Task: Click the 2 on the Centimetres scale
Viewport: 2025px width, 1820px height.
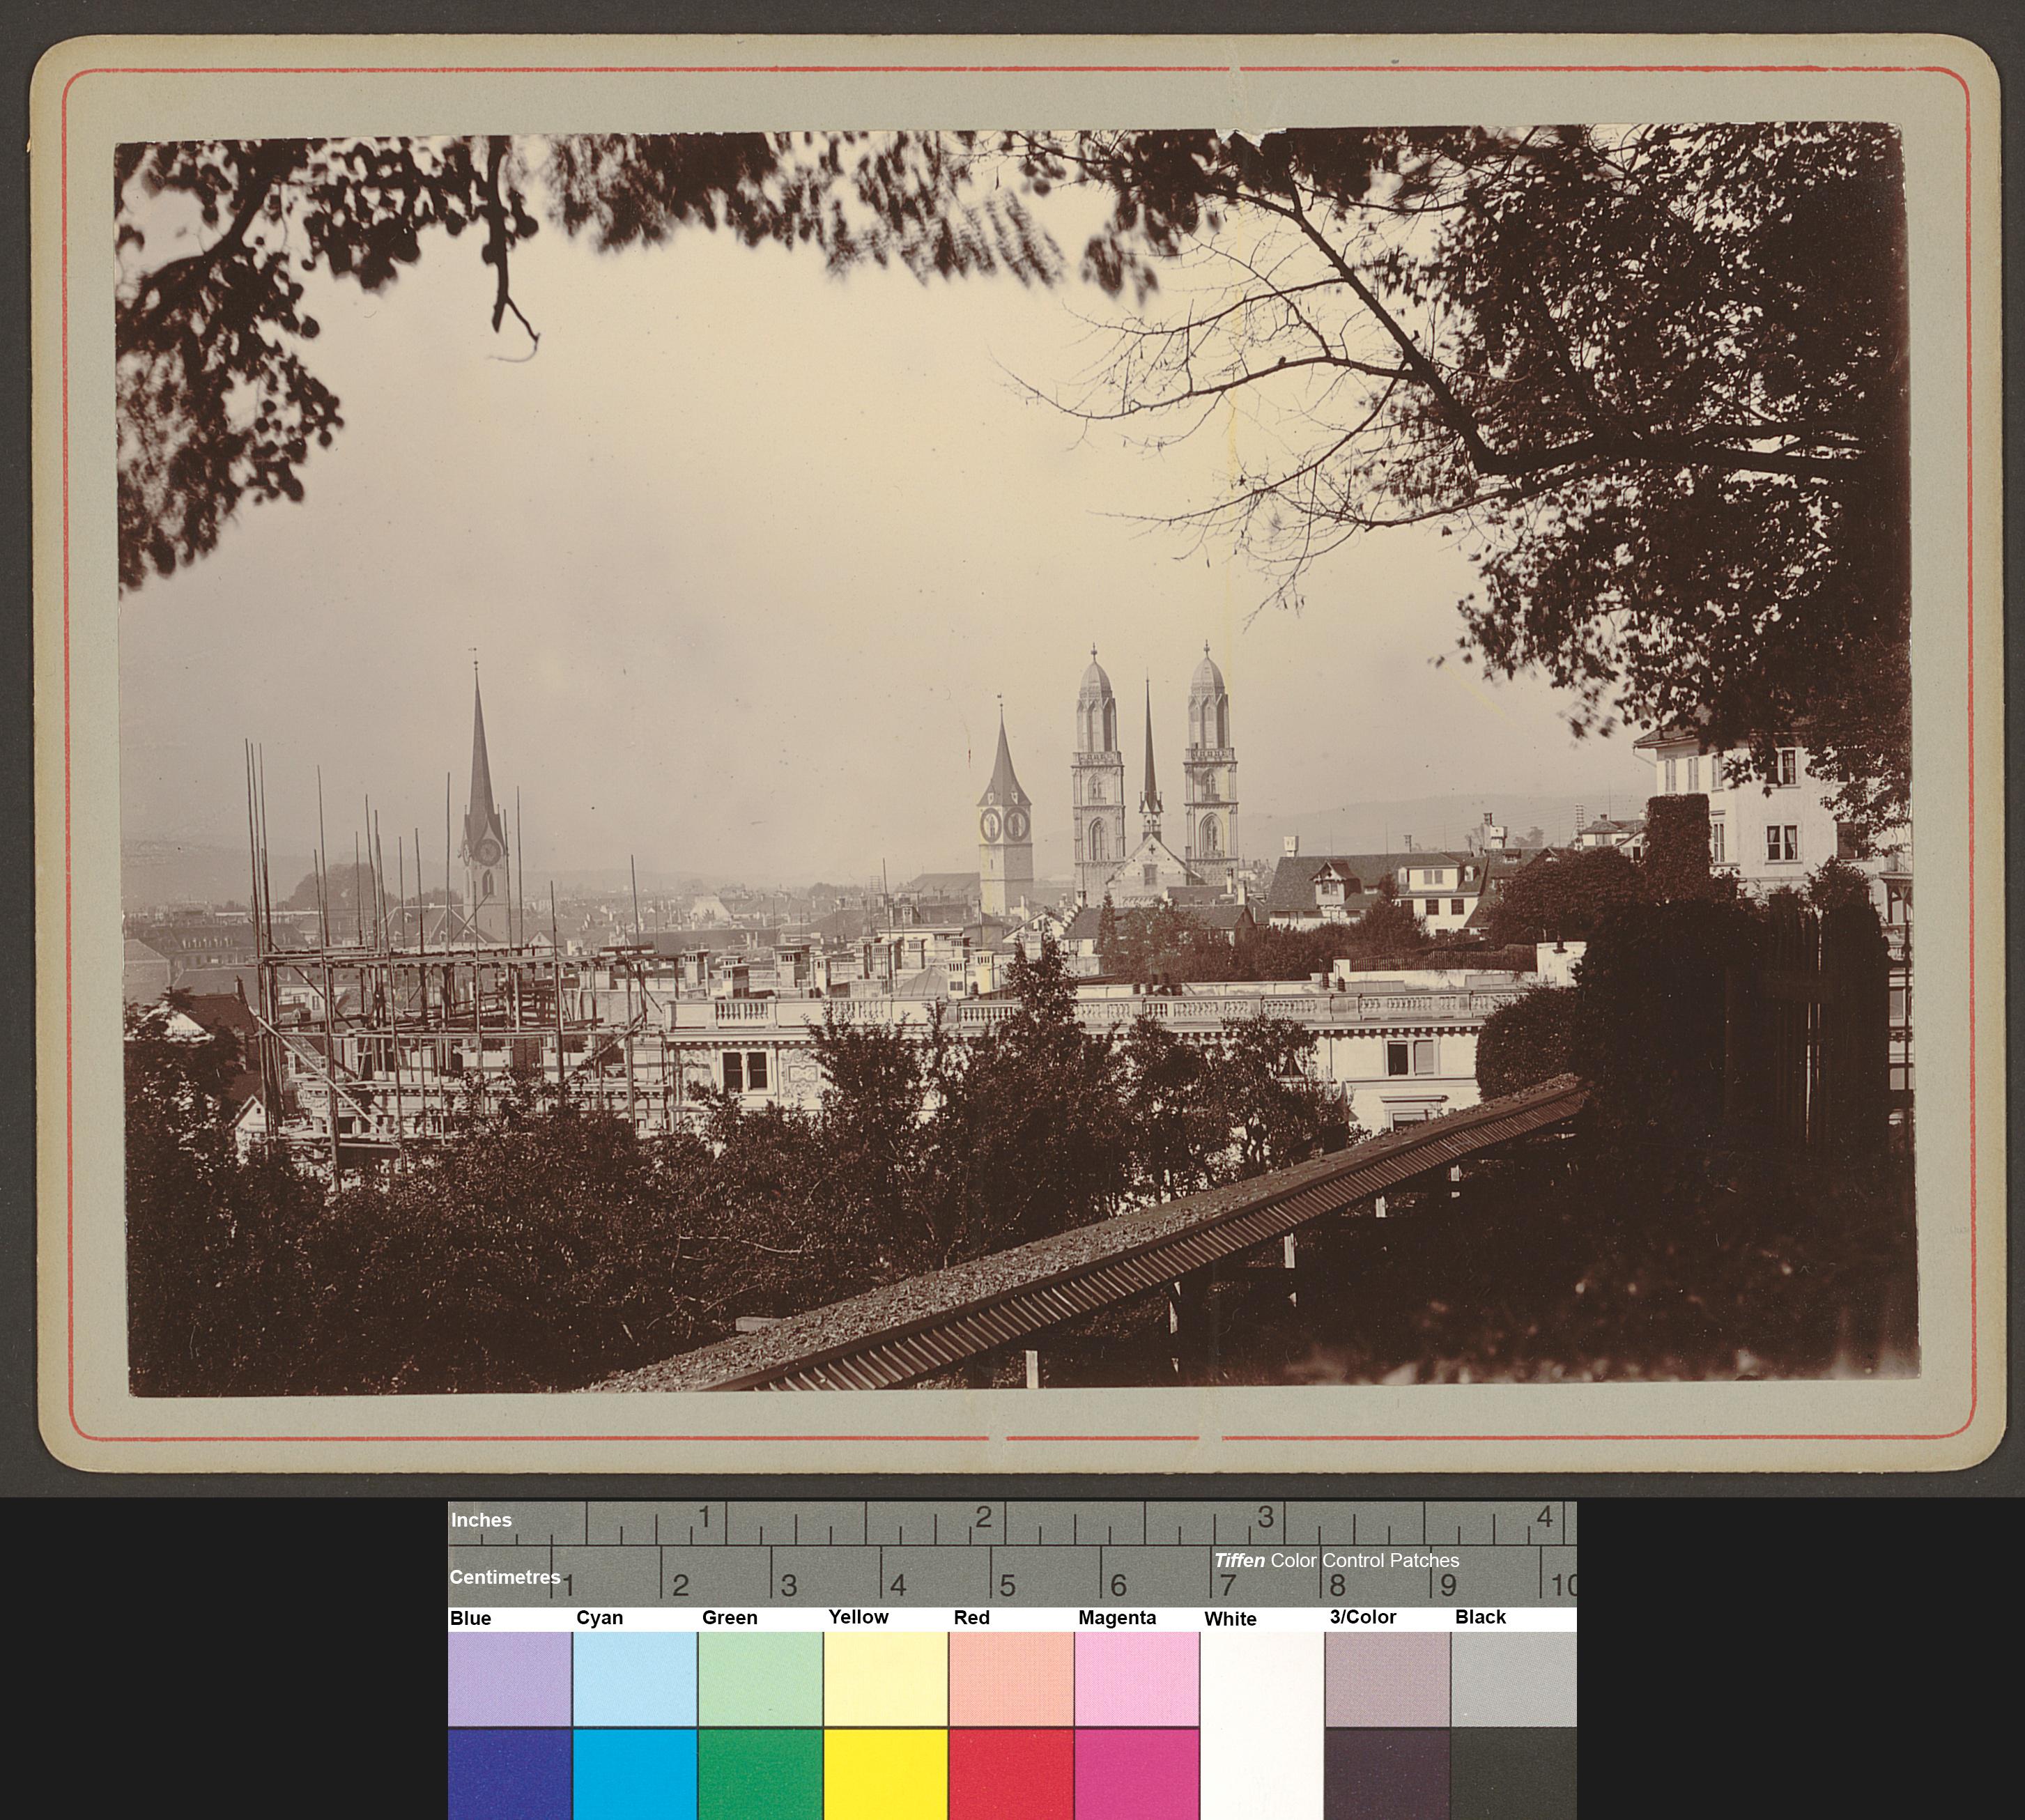Action: (x=680, y=1585)
